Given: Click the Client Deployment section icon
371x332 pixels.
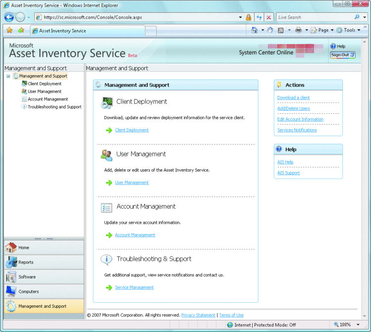Looking at the screenshot, I should click(x=107, y=103).
